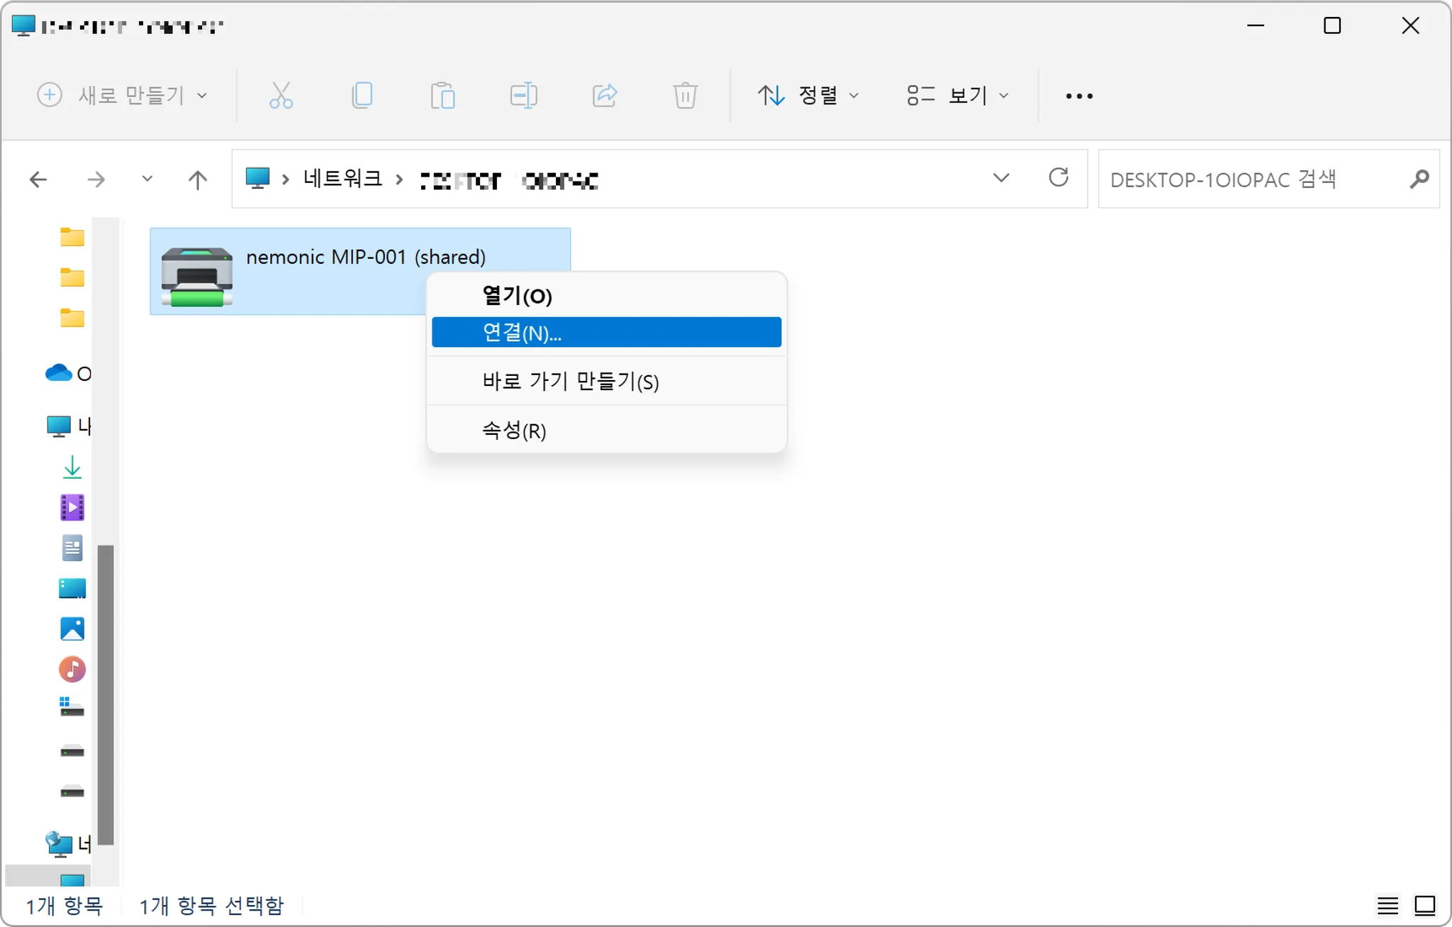Click 네트워크 in the address breadcrumb
This screenshot has width=1452, height=927.
(342, 179)
